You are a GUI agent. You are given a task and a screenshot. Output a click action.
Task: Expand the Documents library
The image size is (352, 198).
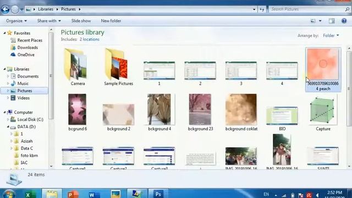[8, 76]
